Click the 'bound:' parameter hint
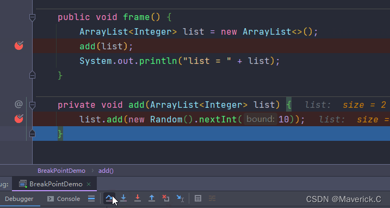 [x=261, y=119]
